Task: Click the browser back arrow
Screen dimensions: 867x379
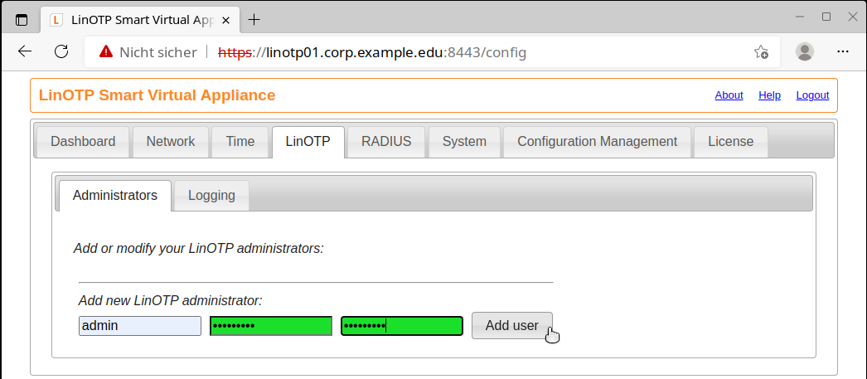Action: pos(25,51)
